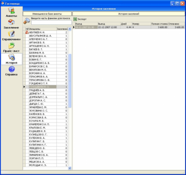Select the check-in history row 22.12.2007
The image size is (186, 175).
click(x=129, y=27)
